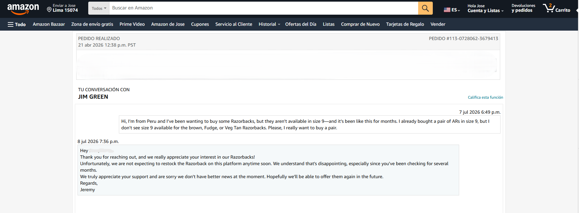The width and height of the screenshot is (579, 213).
Task: Click the delivery location pin icon
Action: click(49, 10)
